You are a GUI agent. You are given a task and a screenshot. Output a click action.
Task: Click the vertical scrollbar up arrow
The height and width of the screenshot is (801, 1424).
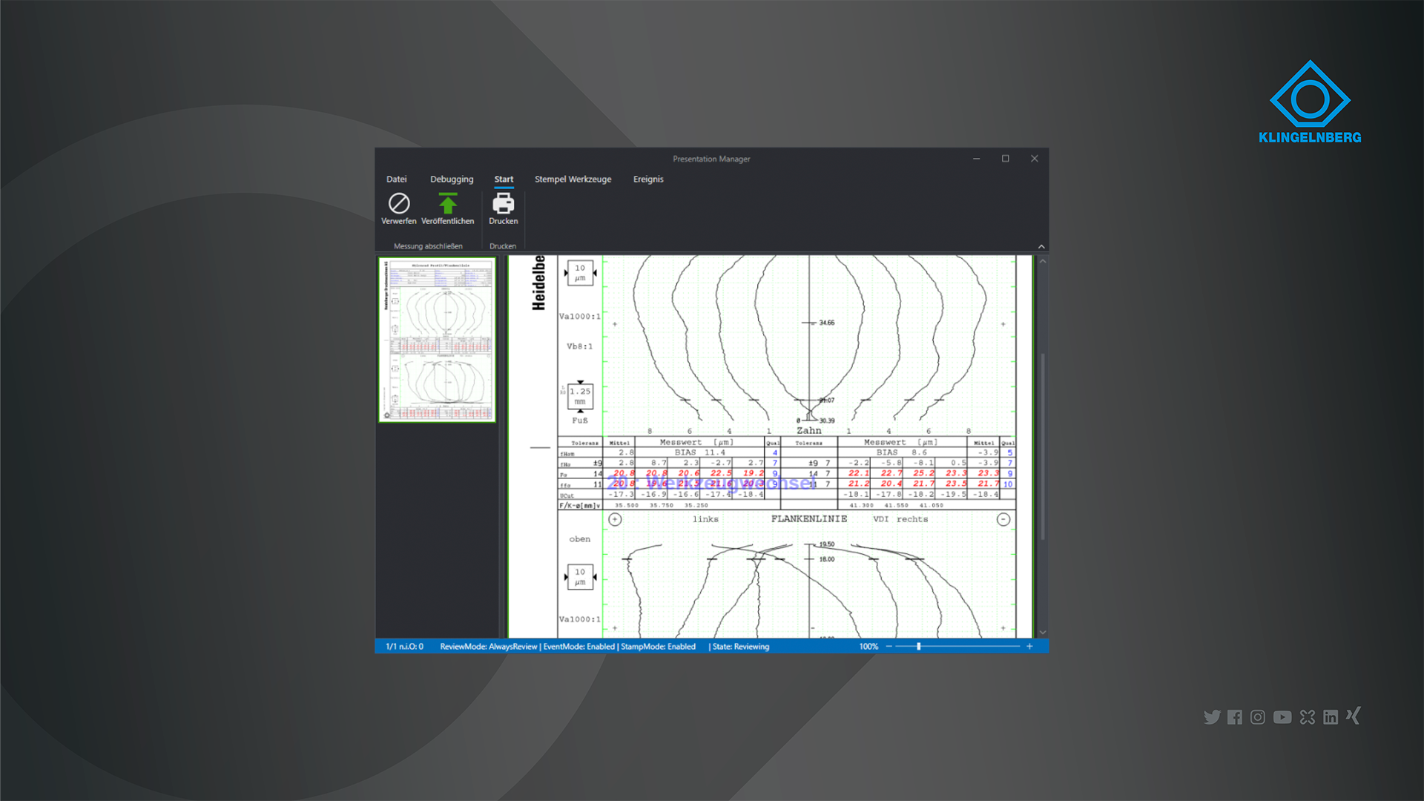pyautogui.click(x=1043, y=261)
